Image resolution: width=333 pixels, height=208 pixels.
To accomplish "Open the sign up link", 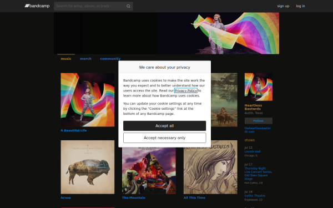I will (283, 6).
